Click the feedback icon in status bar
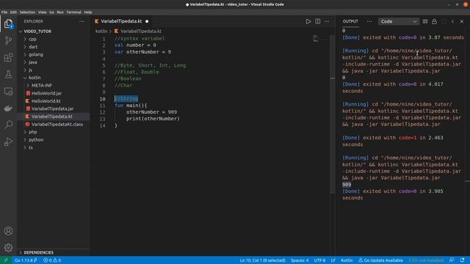Image resolution: width=470 pixels, height=264 pixels. point(452,260)
